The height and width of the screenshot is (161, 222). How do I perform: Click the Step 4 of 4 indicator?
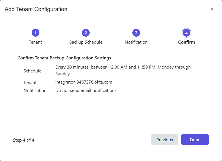coord(24,140)
